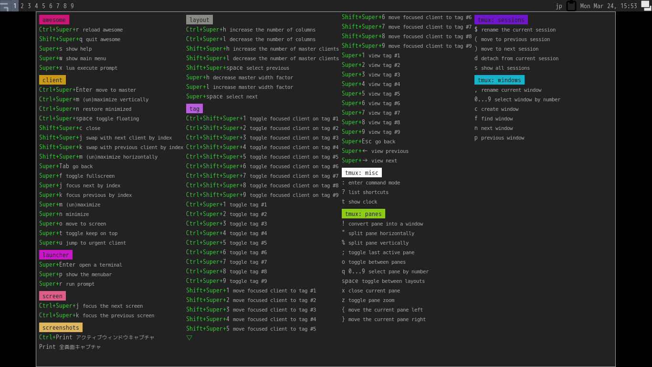Switch to tag 1

(x=15, y=6)
